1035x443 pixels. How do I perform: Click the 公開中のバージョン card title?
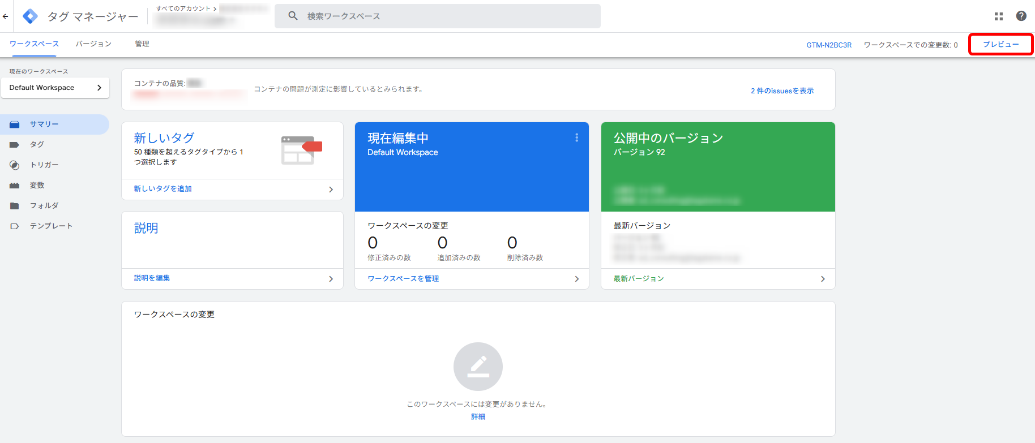pos(668,138)
